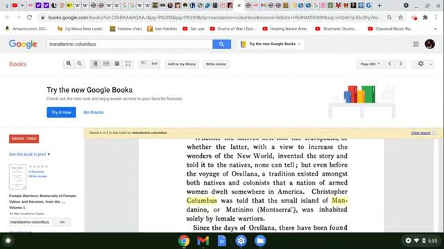Click the blue search button beside the query
444x249 pixels.
coord(221,44)
